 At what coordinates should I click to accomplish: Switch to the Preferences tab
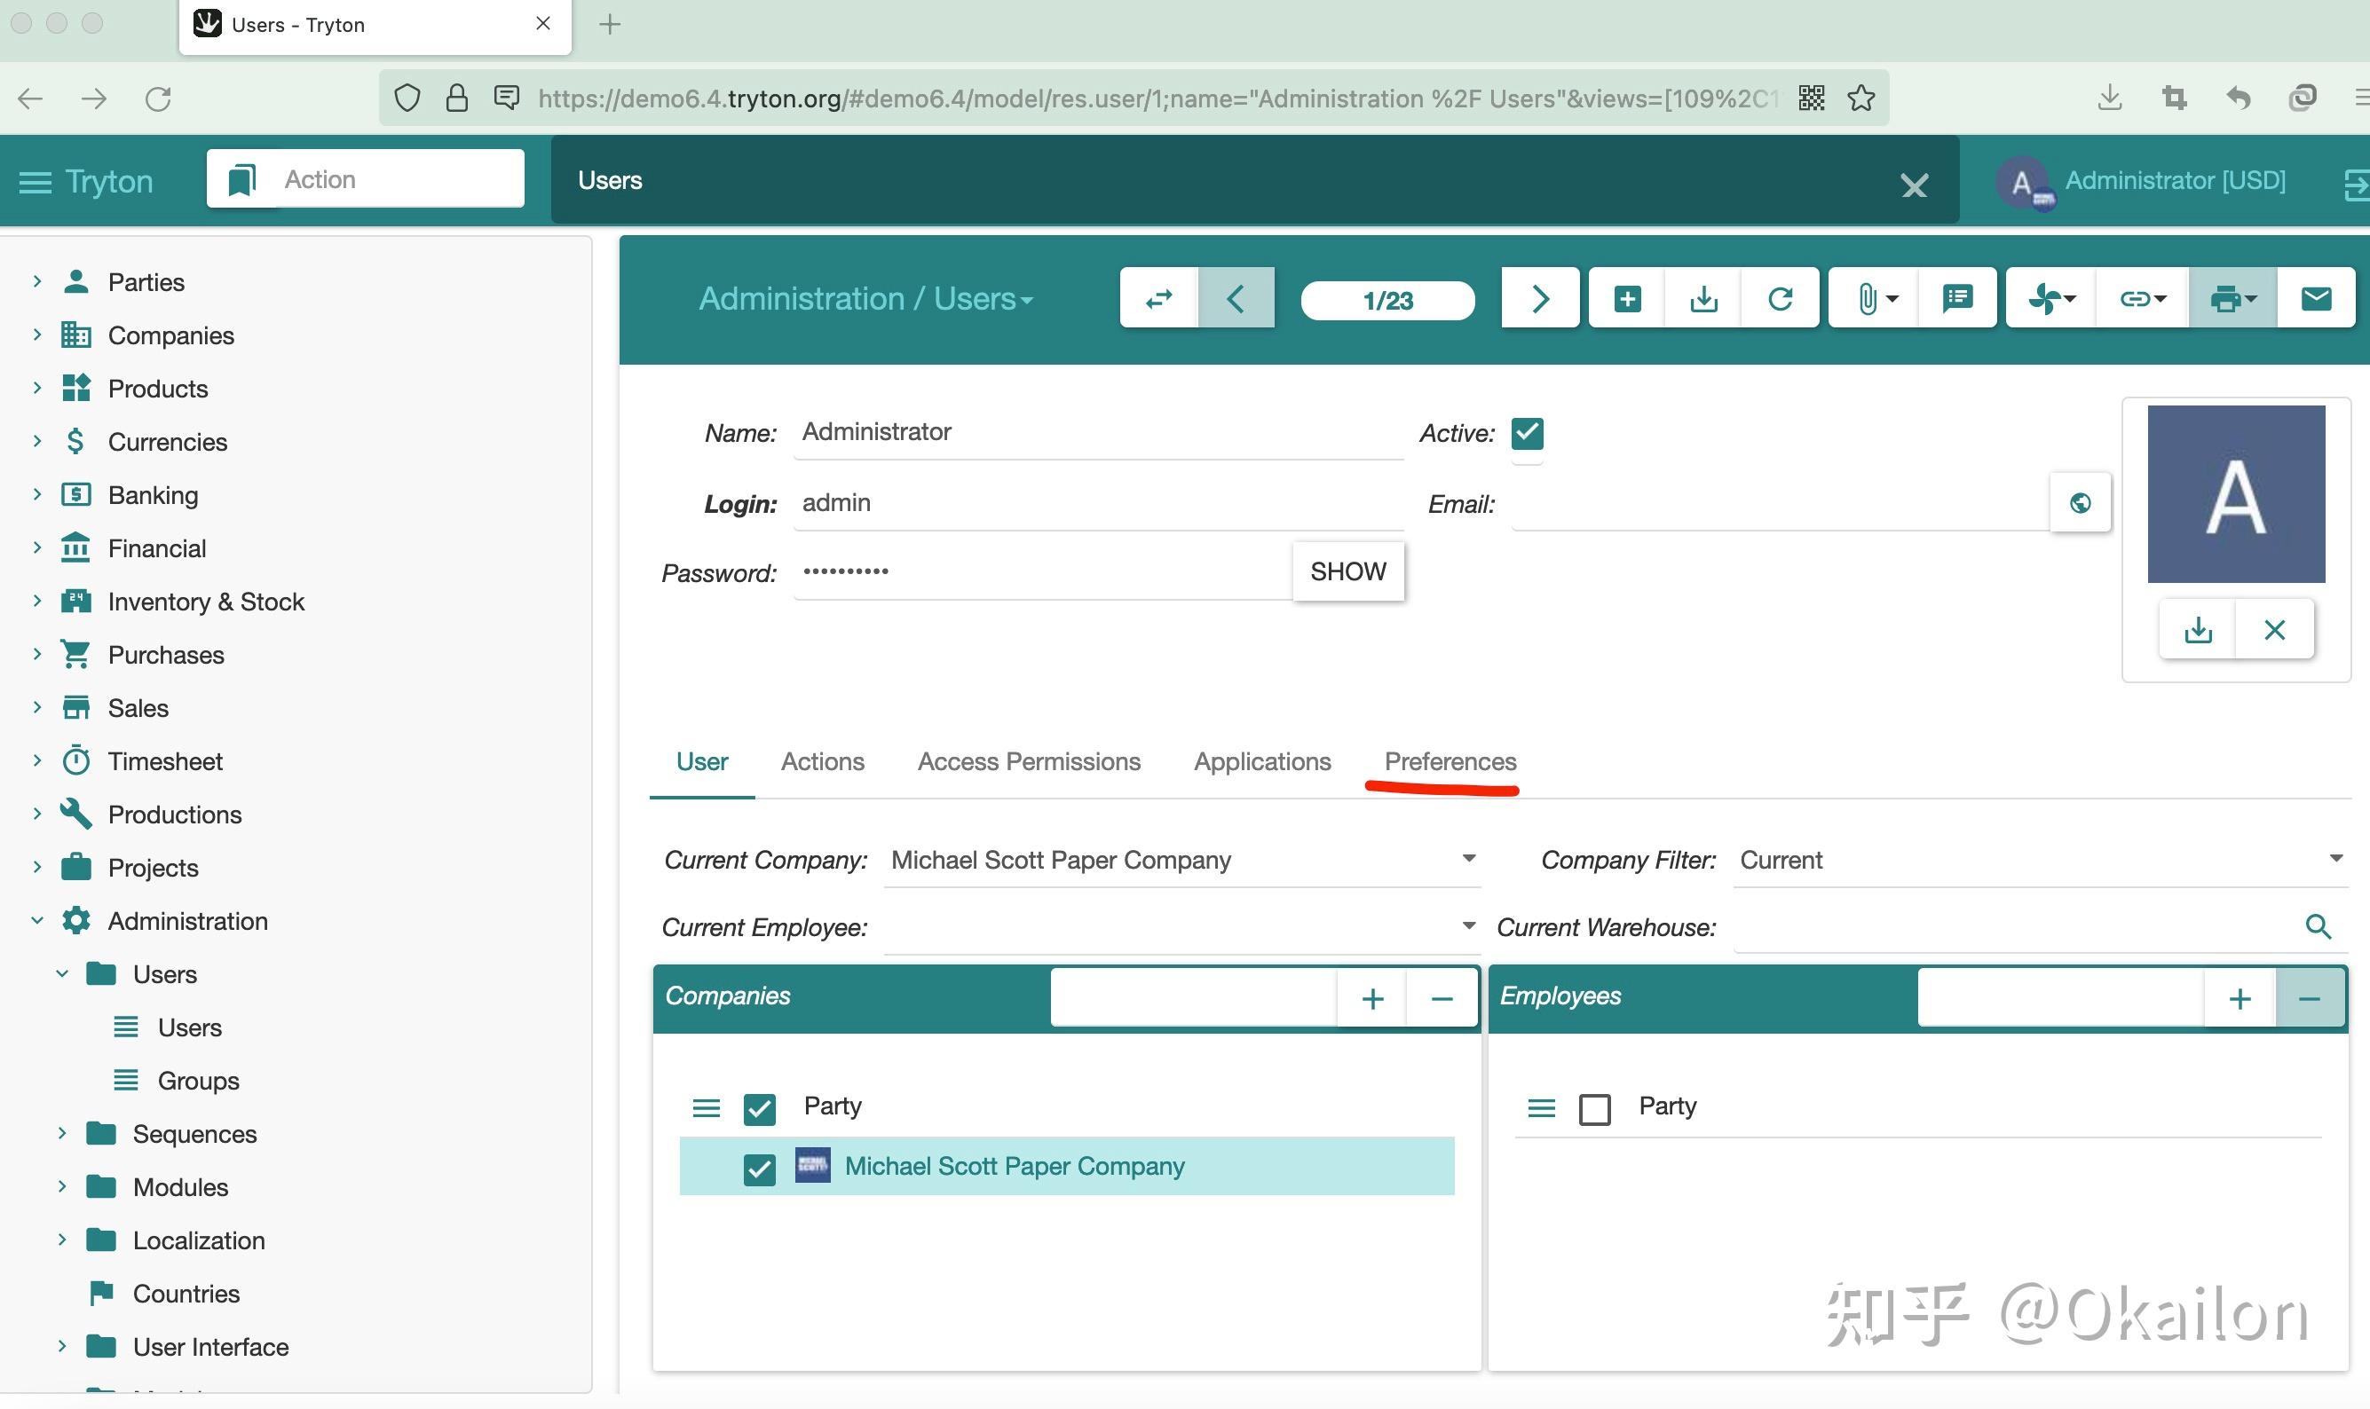[x=1450, y=761]
